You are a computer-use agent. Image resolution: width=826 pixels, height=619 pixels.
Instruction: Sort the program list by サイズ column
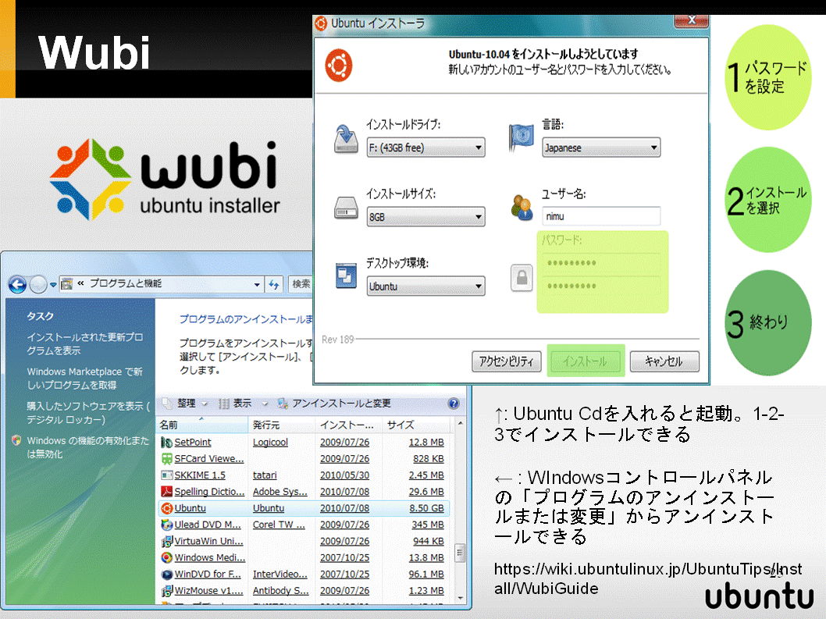point(416,425)
